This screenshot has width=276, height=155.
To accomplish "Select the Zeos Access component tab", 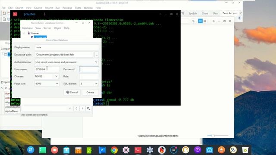I will [x=229, y=13].
